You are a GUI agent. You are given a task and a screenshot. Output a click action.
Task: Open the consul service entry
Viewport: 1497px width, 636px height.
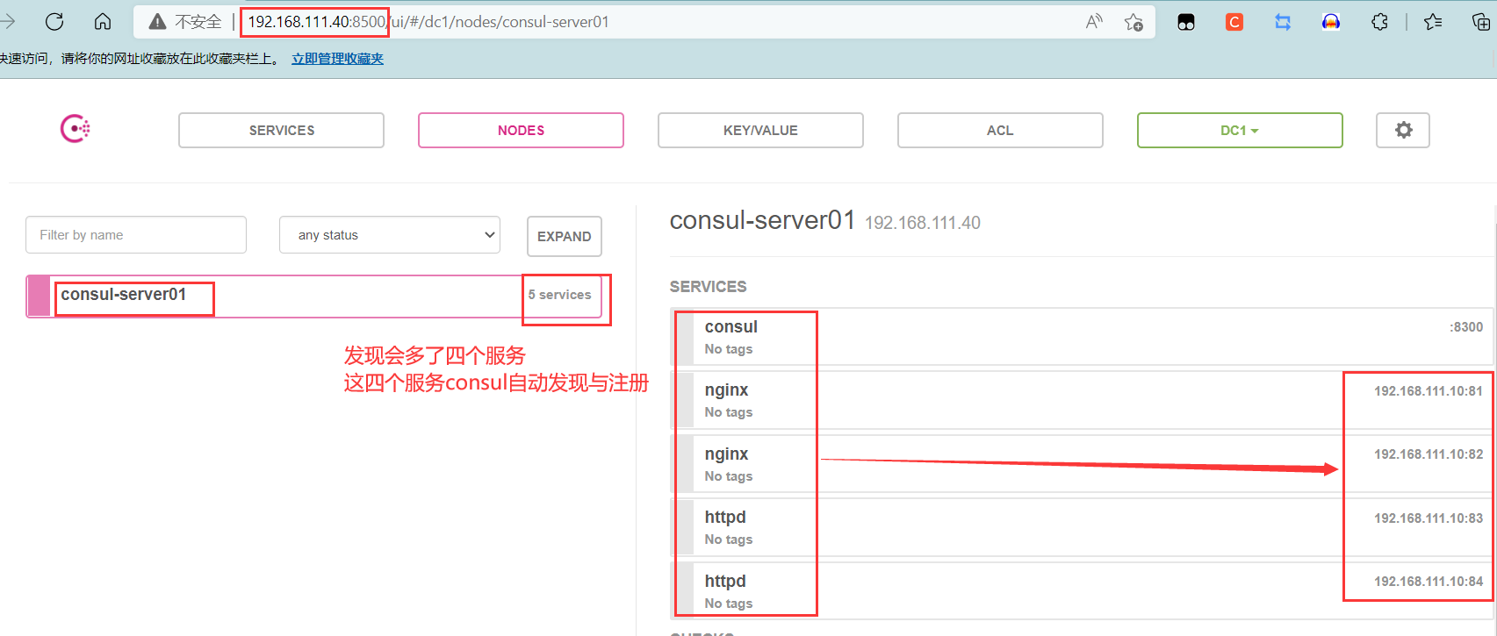point(1082,337)
